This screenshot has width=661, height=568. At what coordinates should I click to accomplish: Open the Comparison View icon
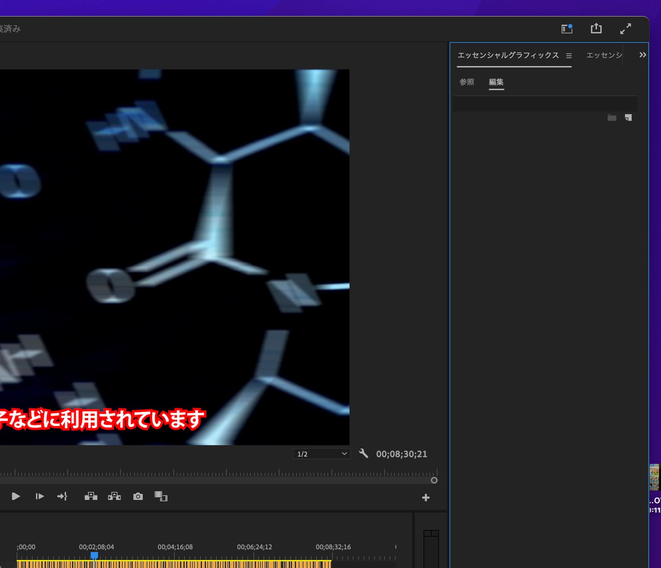pyautogui.click(x=161, y=497)
